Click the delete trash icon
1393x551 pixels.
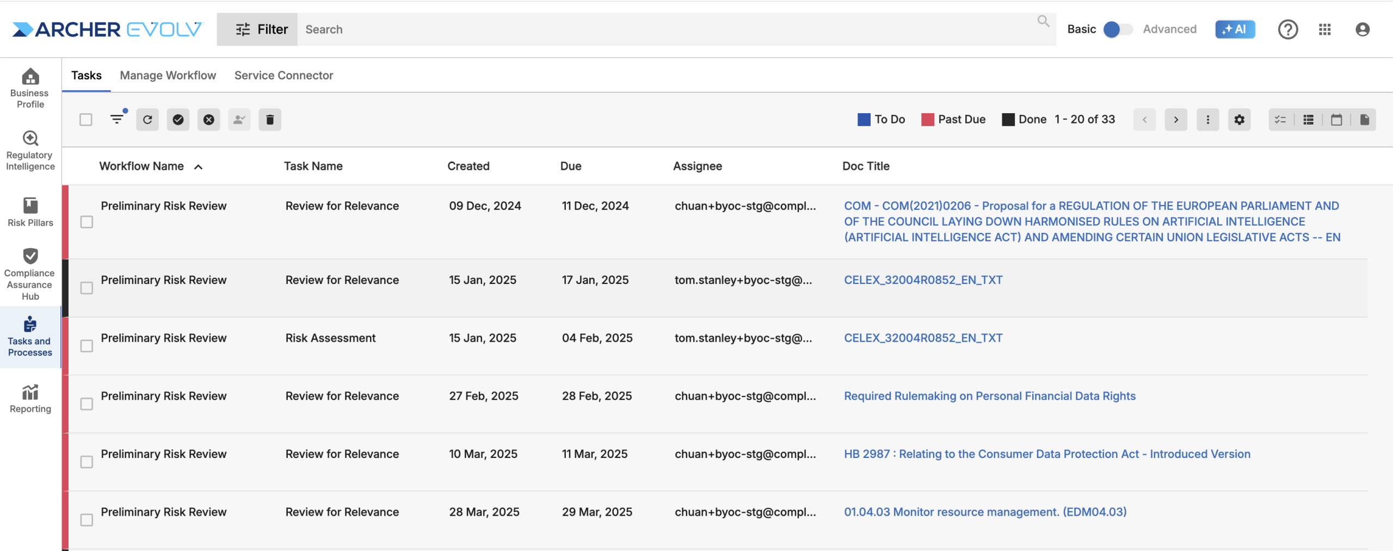(269, 120)
